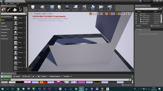
Task: Open the Filters dropdown
Action: [7, 80]
